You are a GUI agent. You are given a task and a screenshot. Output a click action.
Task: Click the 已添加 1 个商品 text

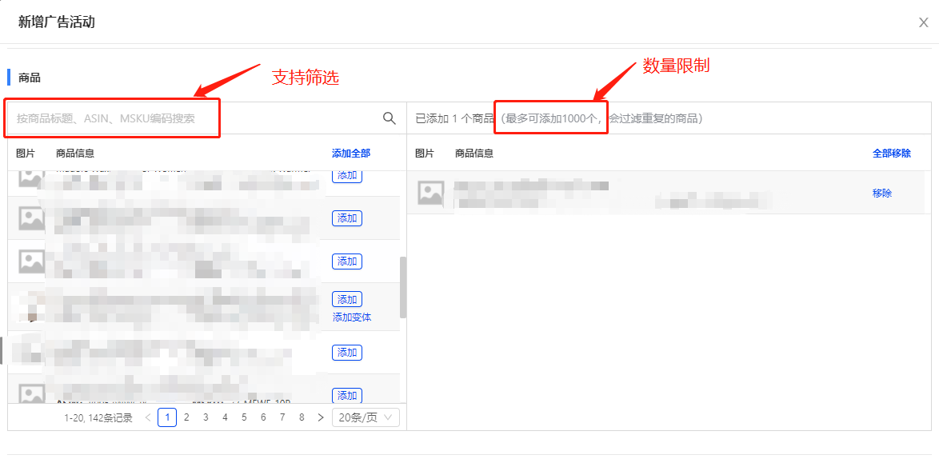[x=454, y=118]
